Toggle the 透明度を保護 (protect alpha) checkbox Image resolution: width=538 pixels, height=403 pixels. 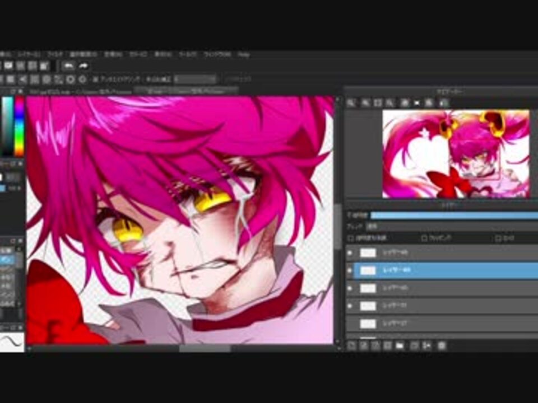(350, 238)
